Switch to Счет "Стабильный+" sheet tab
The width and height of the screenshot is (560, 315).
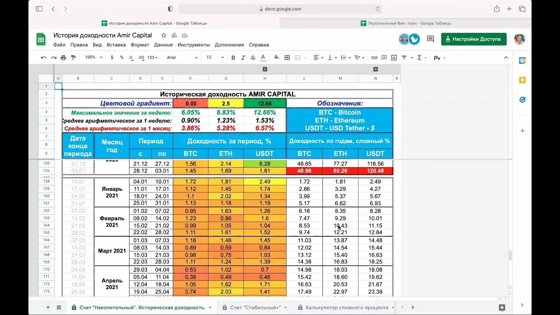click(x=255, y=308)
